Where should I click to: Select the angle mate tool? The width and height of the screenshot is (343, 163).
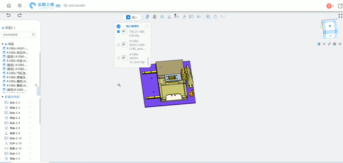coord(169,17)
